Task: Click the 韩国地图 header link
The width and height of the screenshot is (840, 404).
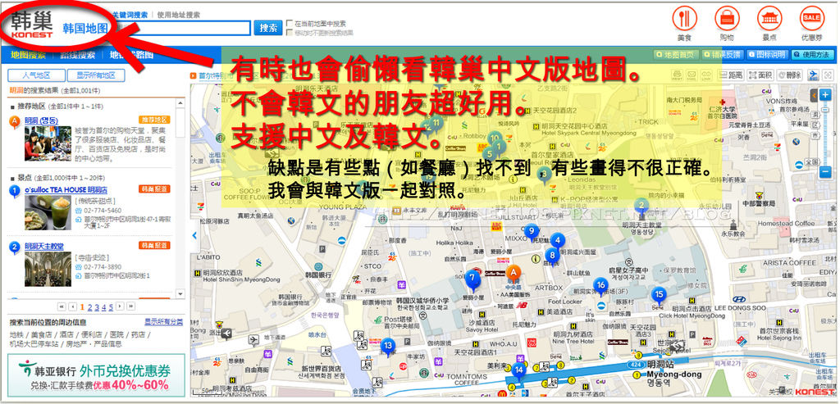Action: 85,28
